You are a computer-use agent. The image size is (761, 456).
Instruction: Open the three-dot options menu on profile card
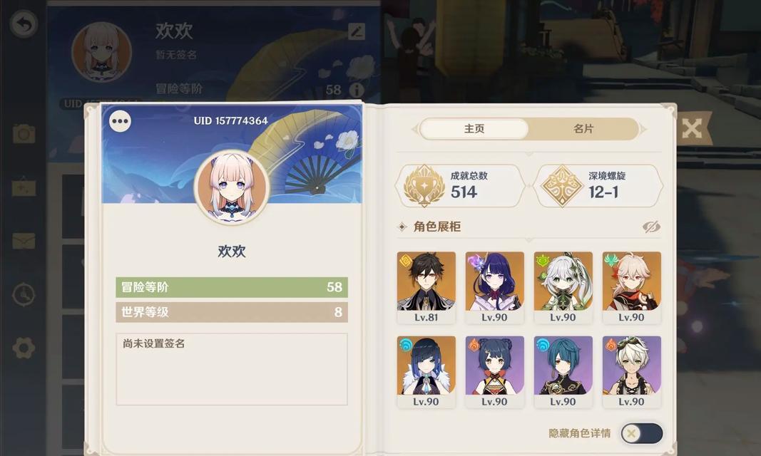pyautogui.click(x=120, y=121)
